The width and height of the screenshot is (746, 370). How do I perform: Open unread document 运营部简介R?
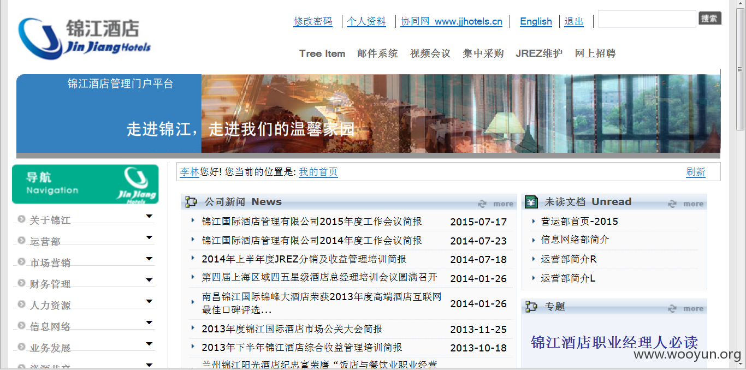(569, 259)
